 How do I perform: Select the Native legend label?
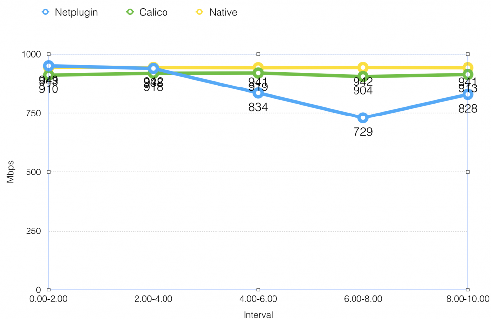(223, 12)
